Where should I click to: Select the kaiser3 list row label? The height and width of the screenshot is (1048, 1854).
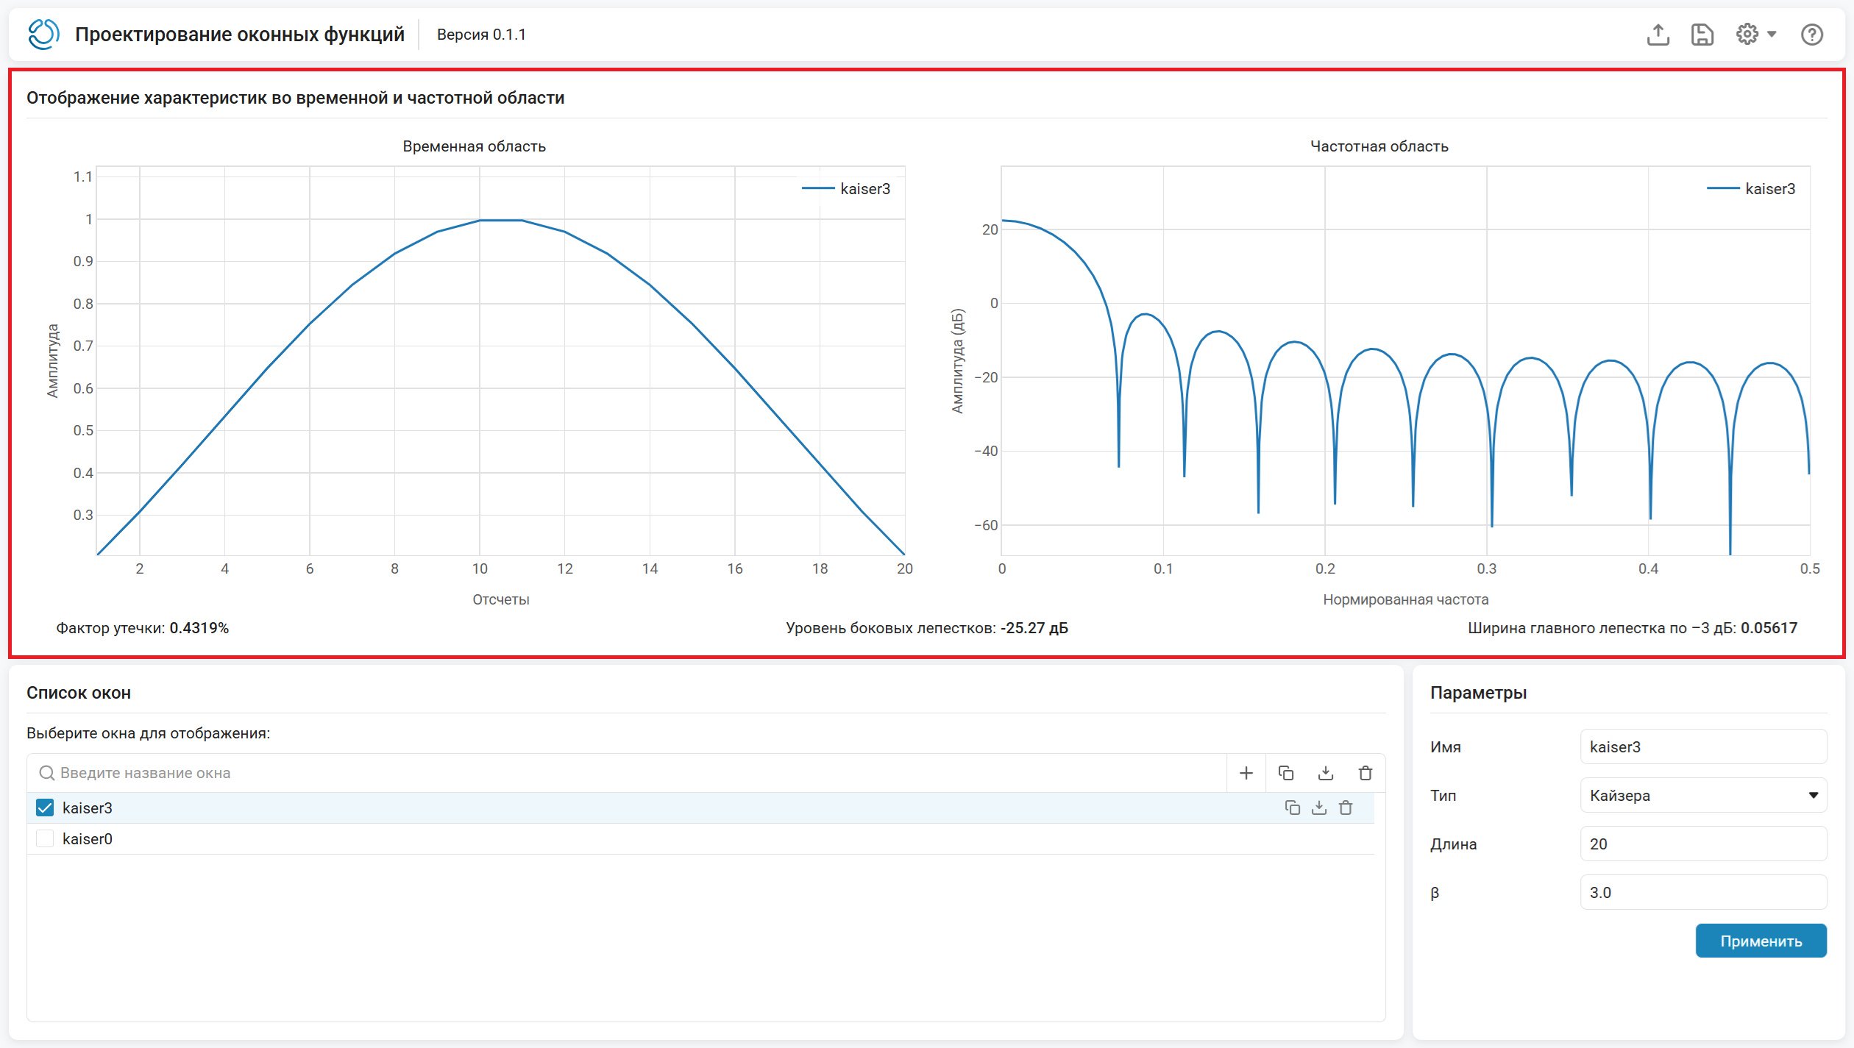(88, 808)
